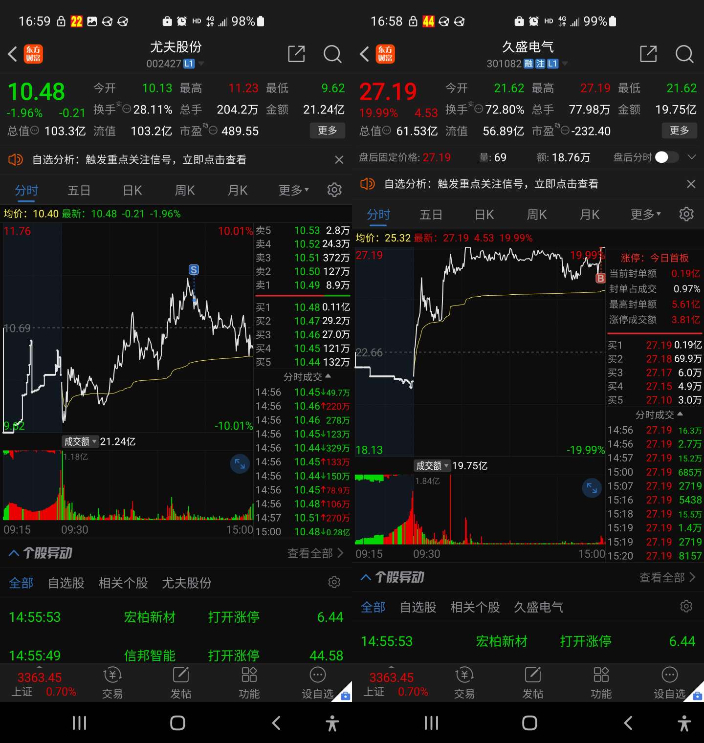This screenshot has height=743, width=704.
Task: Open 个股异动 settings gear on 久盛电气 page
Action: [x=686, y=607]
